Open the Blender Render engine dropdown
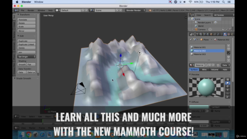This screenshot has height=139, width=247. tap(135, 10)
